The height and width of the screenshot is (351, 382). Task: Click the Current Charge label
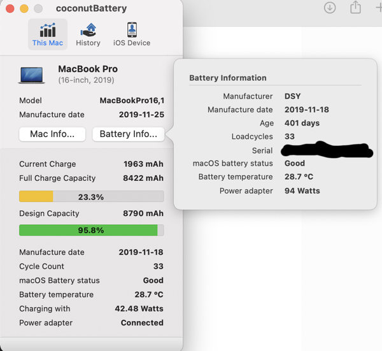48,164
